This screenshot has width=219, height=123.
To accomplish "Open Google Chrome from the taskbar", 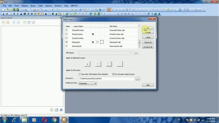I will (54, 120).
